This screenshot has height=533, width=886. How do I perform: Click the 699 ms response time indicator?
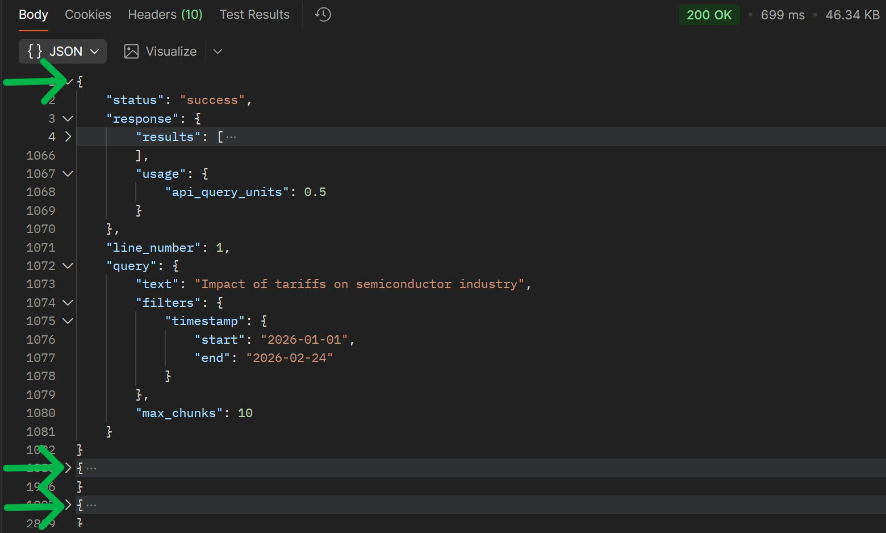pyautogui.click(x=782, y=15)
